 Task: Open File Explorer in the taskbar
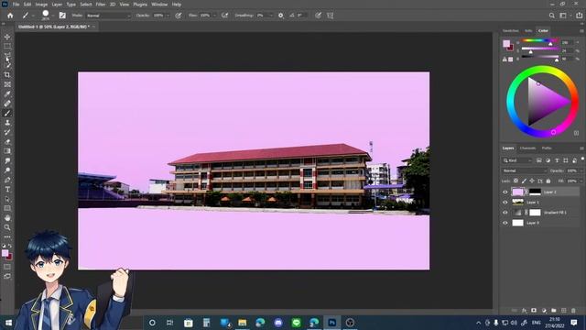pos(242,323)
